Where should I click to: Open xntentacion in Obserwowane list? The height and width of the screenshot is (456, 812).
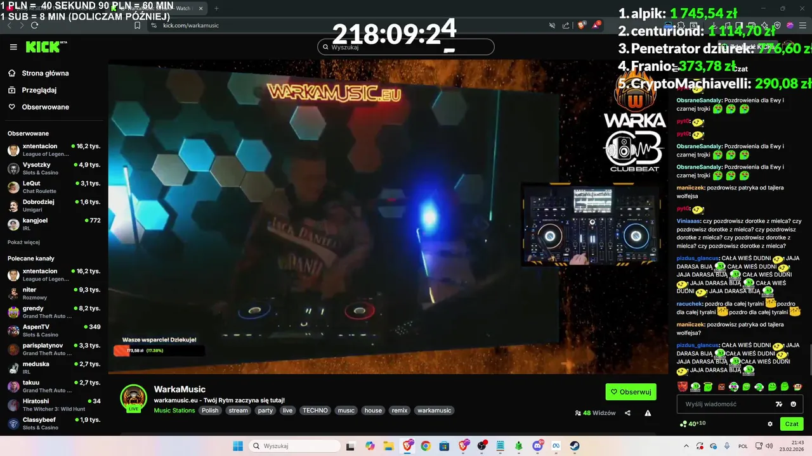(x=54, y=150)
